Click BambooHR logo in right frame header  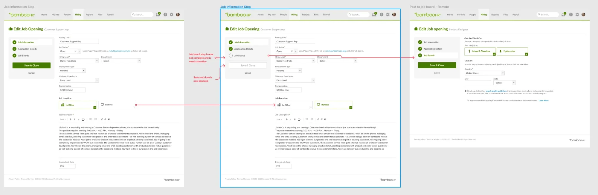coord(428,15)
